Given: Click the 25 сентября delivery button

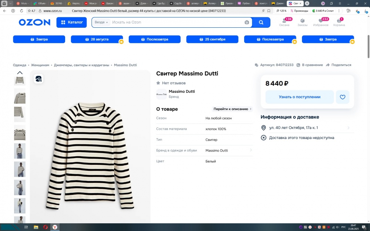Looking at the screenshot, I should click(212, 40).
